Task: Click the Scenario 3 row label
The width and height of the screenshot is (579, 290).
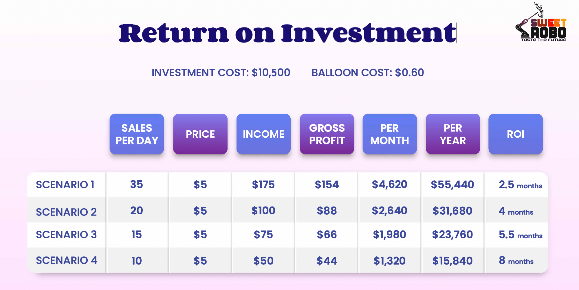Action: [x=66, y=235]
